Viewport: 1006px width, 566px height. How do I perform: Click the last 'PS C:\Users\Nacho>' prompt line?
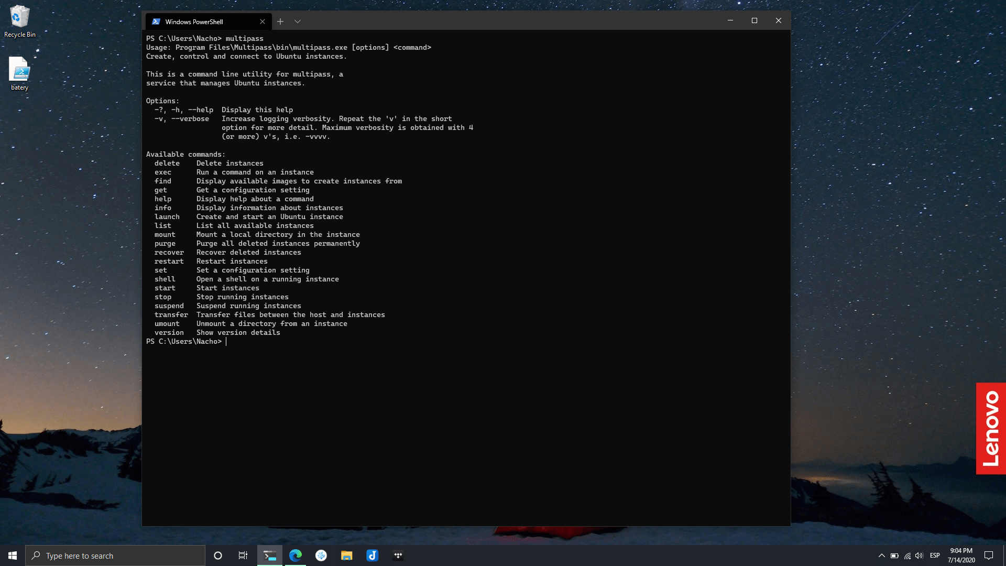[x=184, y=342]
